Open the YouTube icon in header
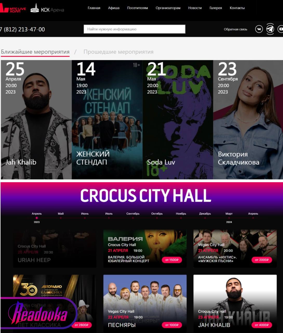283x333 pixels. (280, 29)
